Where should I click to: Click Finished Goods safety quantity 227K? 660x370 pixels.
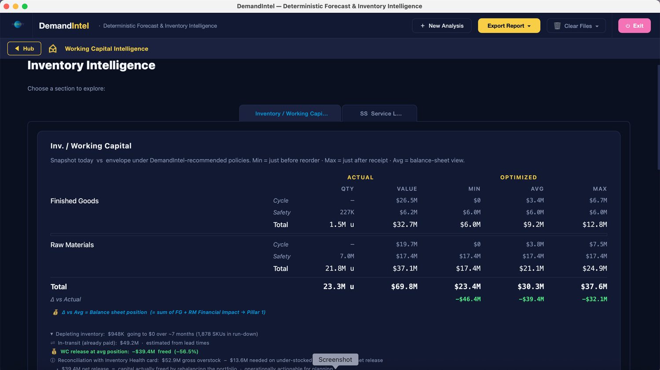347,212
